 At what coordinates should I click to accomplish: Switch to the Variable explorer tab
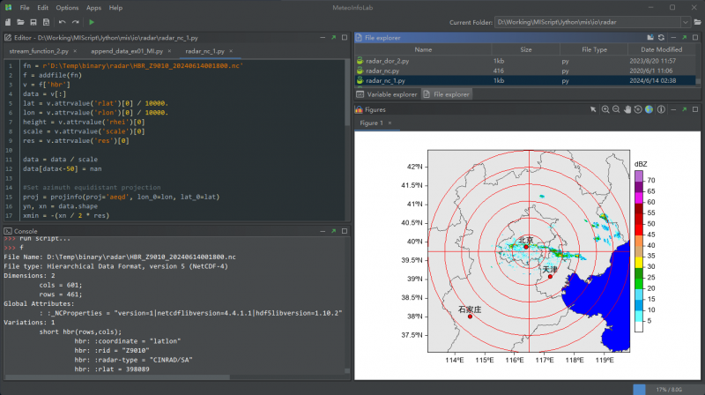(x=386, y=93)
